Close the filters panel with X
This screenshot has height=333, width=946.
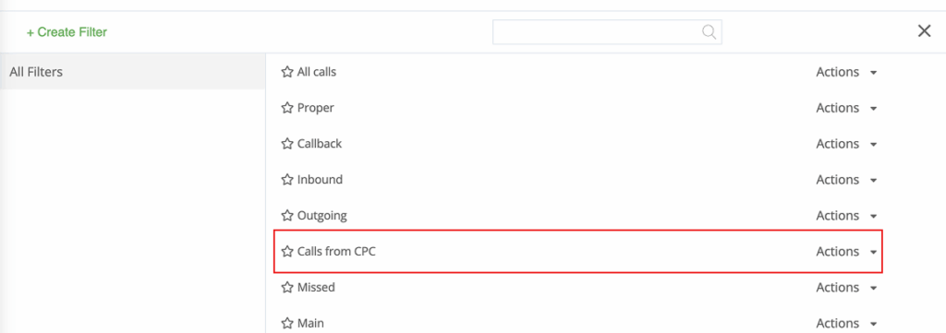pos(924,31)
